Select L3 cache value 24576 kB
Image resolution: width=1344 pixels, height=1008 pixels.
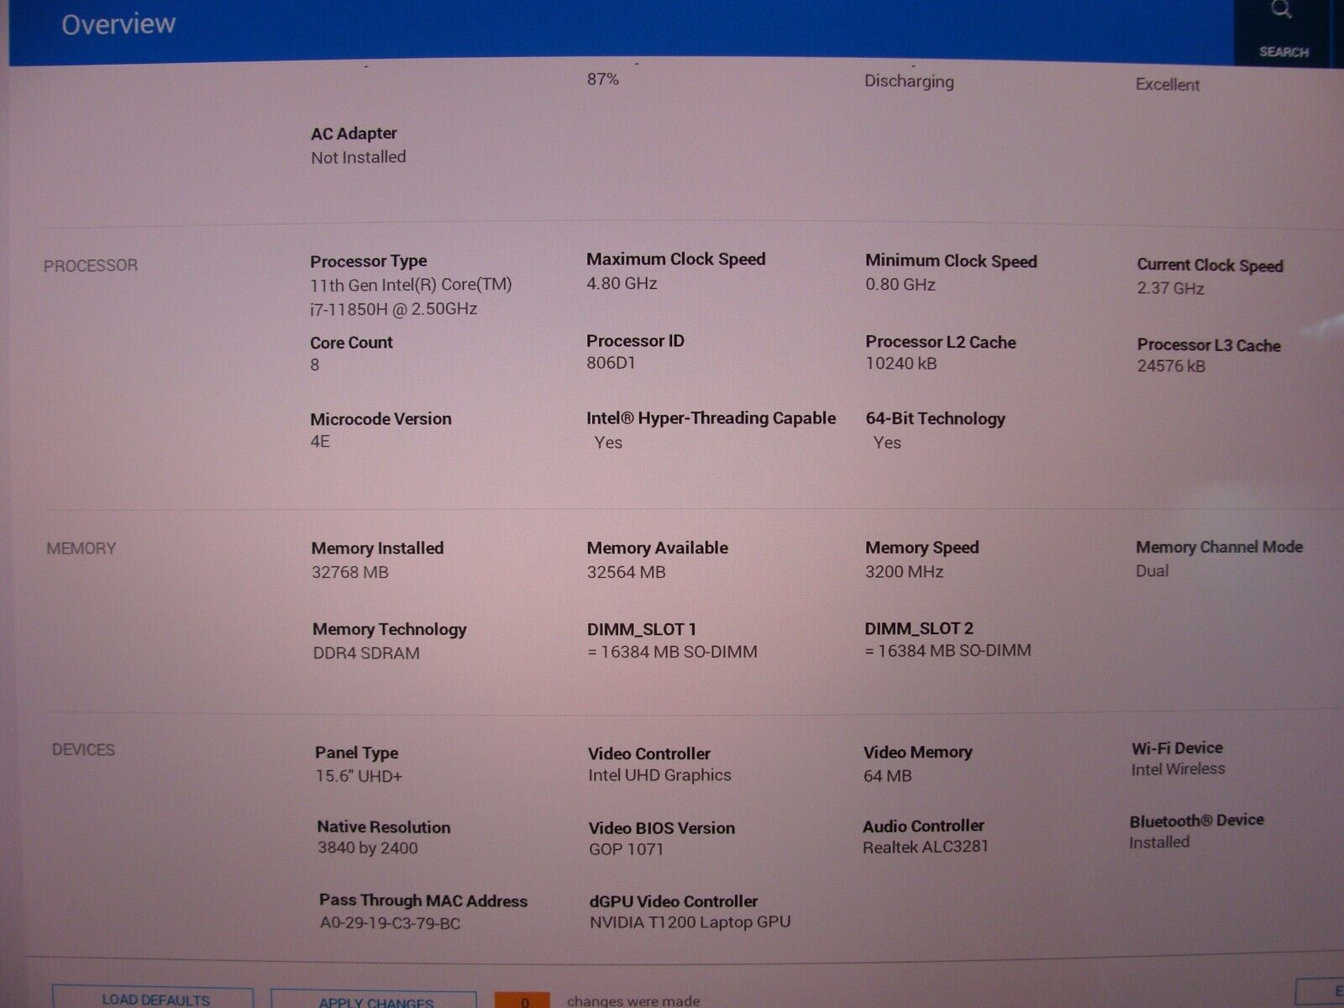click(x=1171, y=366)
